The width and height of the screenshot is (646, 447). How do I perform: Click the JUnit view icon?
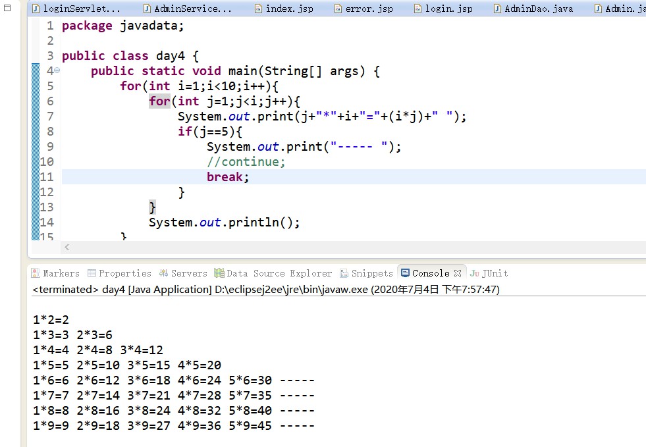[x=475, y=273]
